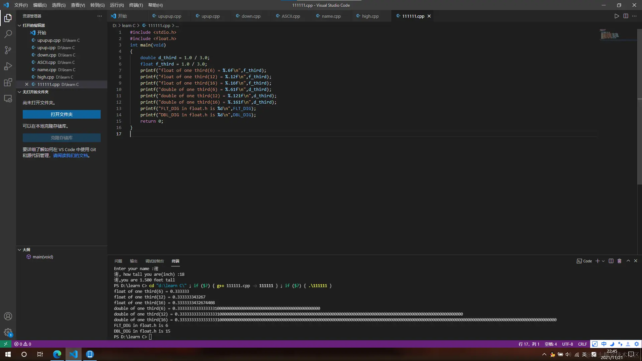Open the Manage gear menu
Image resolution: width=642 pixels, height=361 pixels.
pyautogui.click(x=8, y=332)
